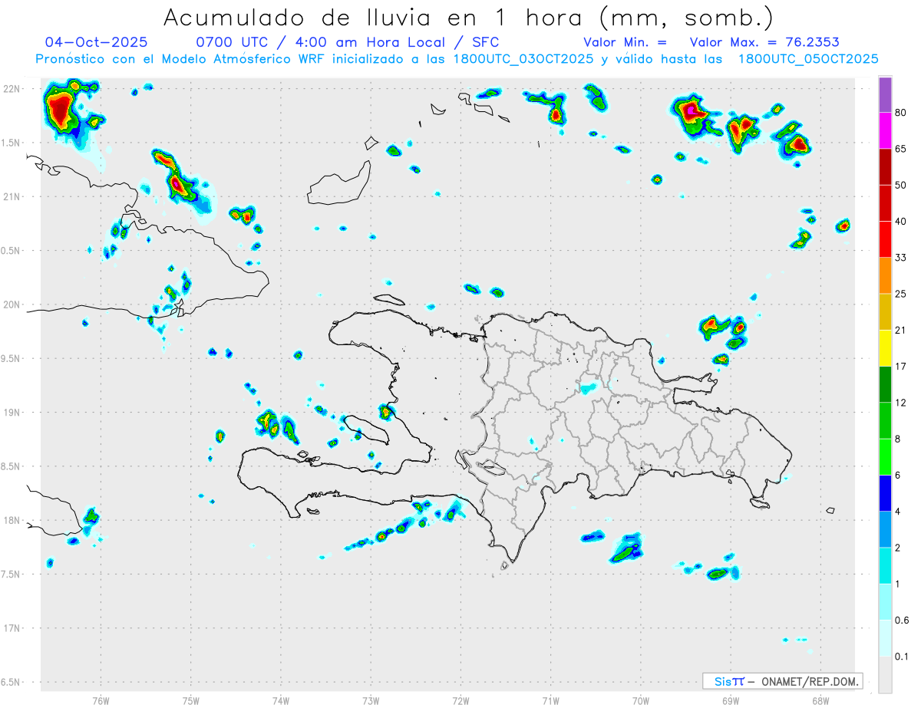This screenshot has height=711, width=921.
Task: Click the date label 04-Oct-2025
Action: pyautogui.click(x=97, y=42)
